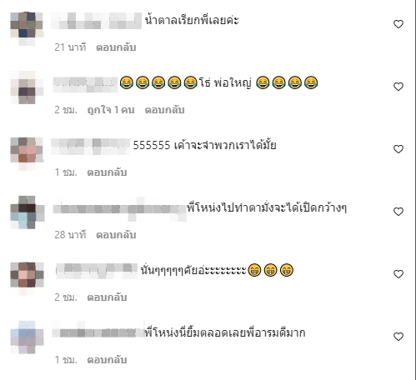Open likes list 'ถูกใจ 1 คน'
416x380 pixels.
point(111,110)
